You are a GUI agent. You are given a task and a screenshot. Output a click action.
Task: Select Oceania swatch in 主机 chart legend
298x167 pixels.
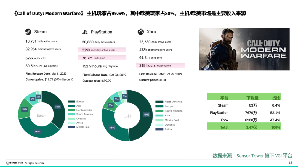click(159, 124)
